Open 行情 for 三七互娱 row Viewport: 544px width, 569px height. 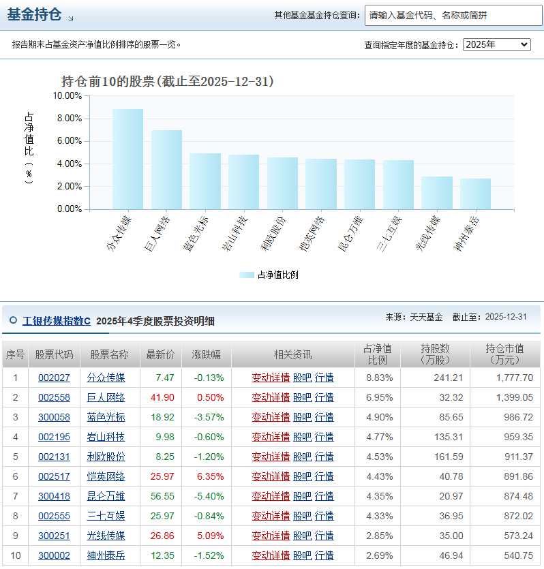pyautogui.click(x=324, y=516)
